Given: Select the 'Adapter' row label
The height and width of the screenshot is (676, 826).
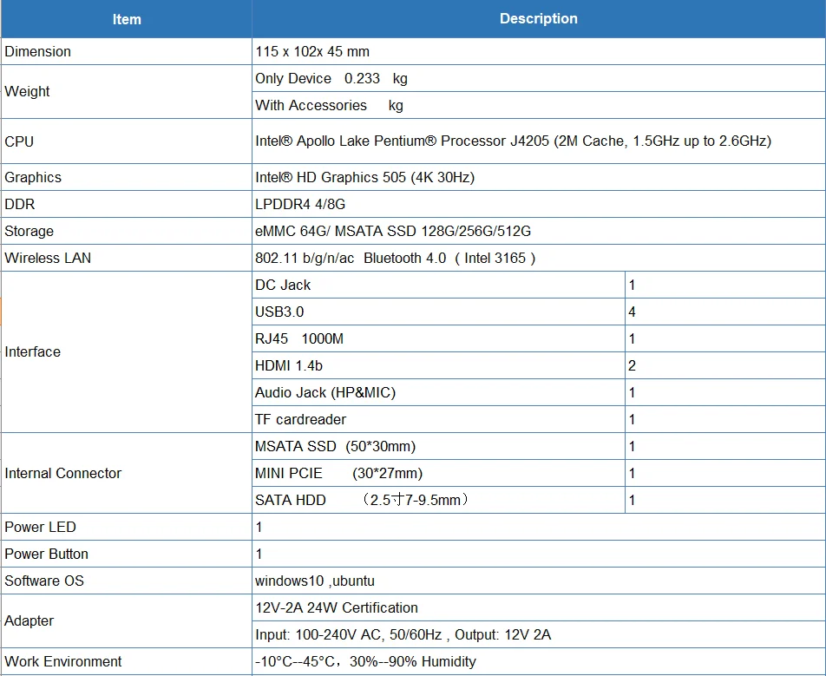Looking at the screenshot, I should click(127, 620).
